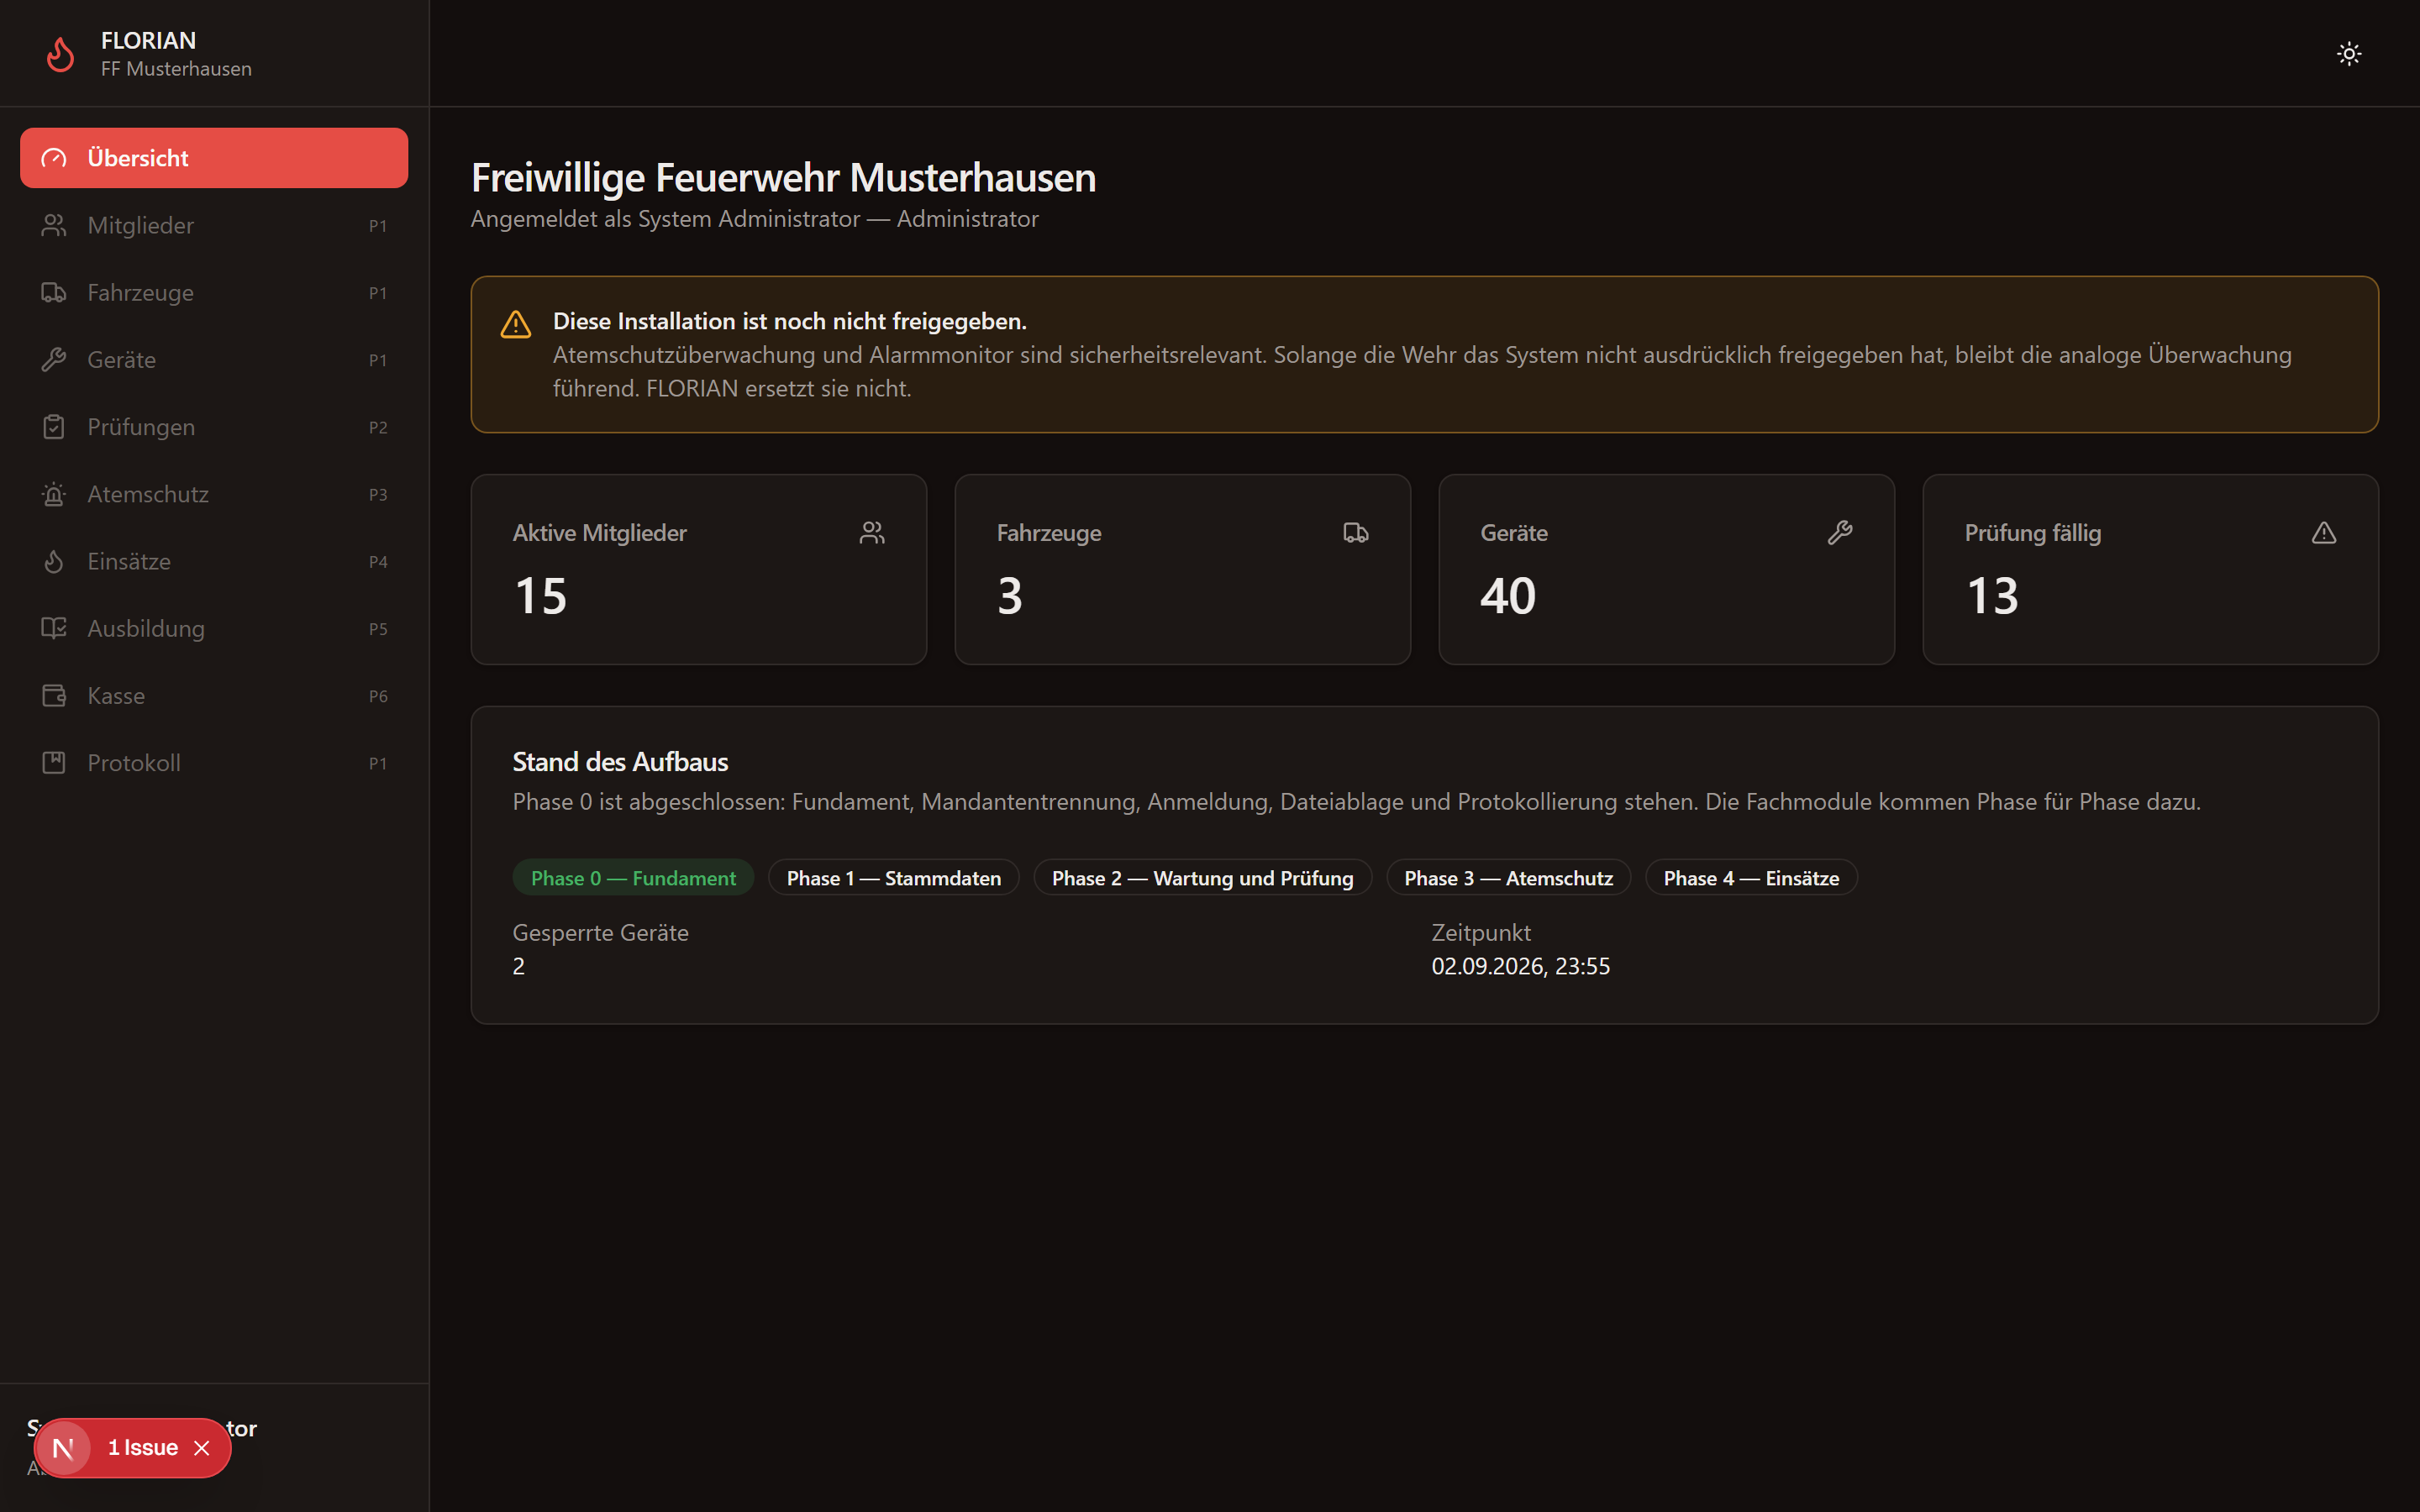Open the Mitglieder people icon
Viewport: 2420px width, 1512px height.
coord(54,225)
